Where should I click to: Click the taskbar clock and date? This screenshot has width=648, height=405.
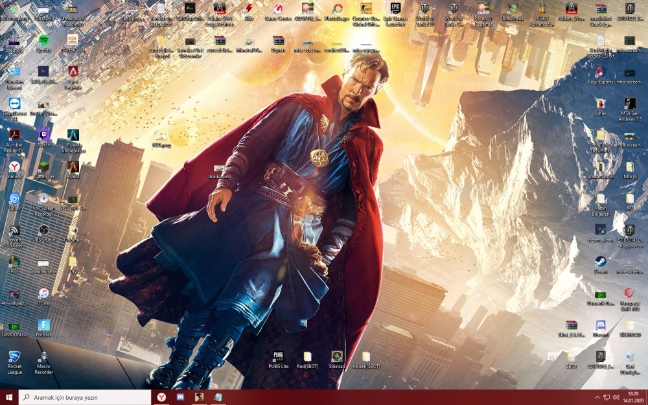coord(633,397)
